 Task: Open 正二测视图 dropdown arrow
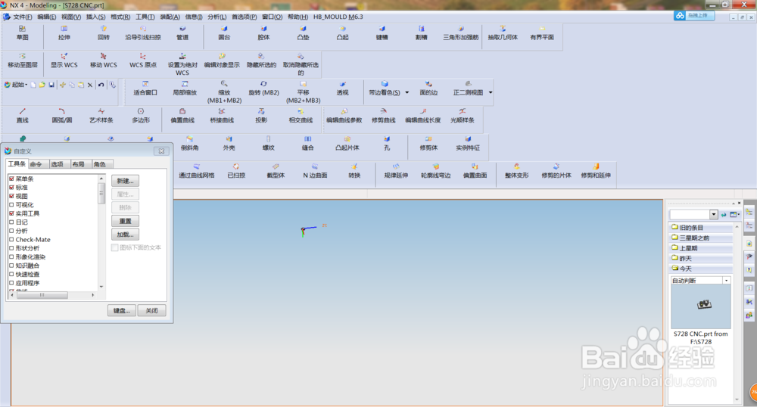[x=491, y=92]
